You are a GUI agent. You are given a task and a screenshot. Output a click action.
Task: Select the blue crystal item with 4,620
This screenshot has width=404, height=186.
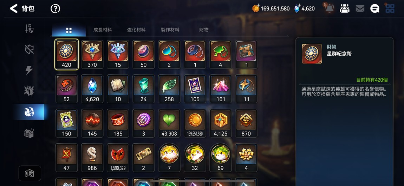pyautogui.click(x=92, y=89)
